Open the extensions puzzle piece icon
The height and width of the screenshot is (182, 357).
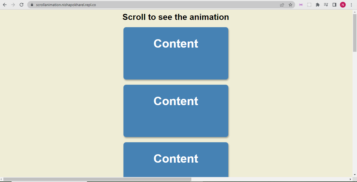click(x=317, y=4)
